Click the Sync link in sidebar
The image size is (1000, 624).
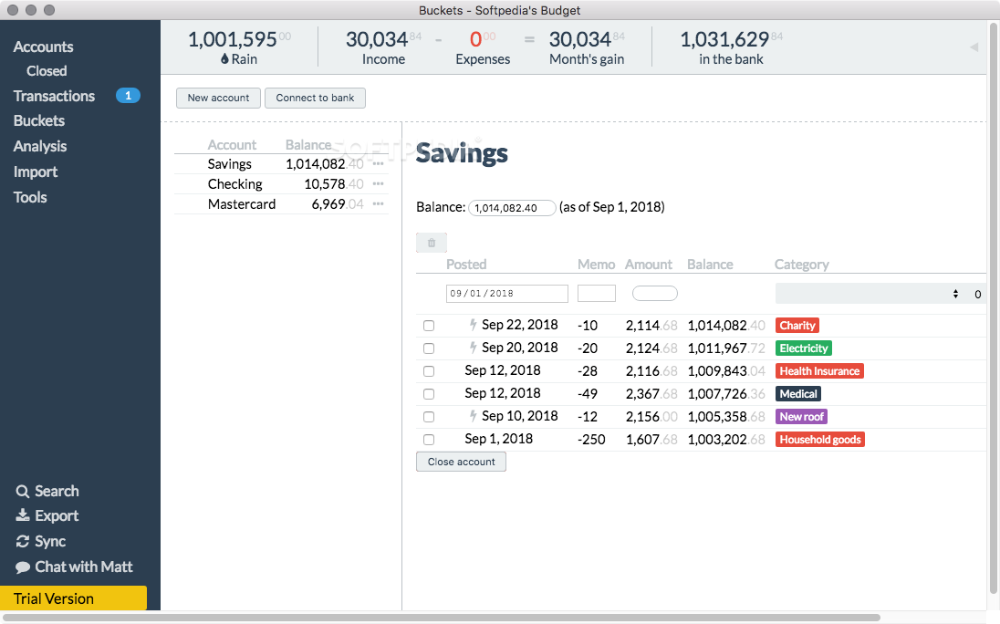coord(50,541)
